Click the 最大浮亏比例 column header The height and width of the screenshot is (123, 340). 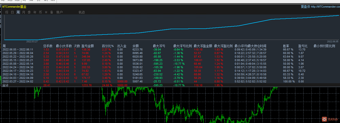pos(183,46)
